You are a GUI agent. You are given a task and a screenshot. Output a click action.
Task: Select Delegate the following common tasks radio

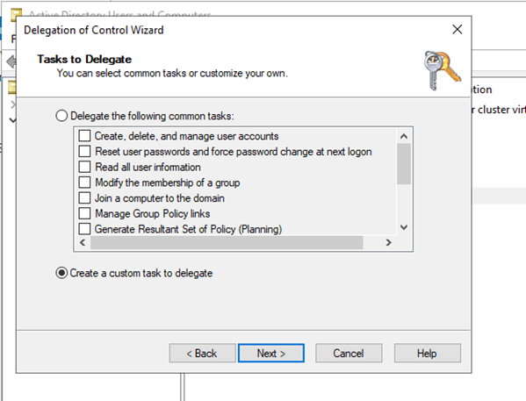61,116
